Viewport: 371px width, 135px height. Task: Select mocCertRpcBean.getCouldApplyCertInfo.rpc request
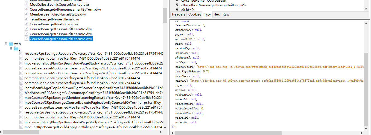pos(94,127)
